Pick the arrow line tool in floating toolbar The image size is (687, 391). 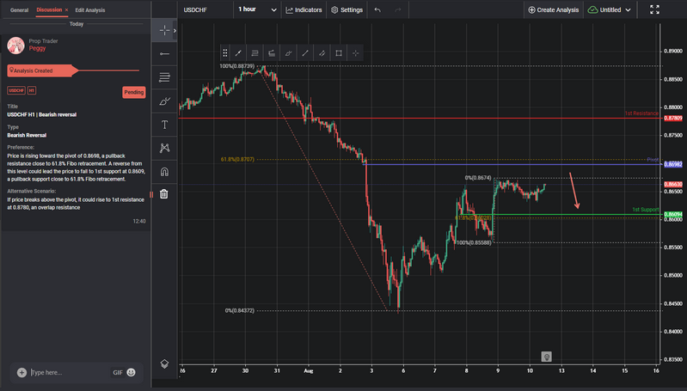[x=238, y=53]
